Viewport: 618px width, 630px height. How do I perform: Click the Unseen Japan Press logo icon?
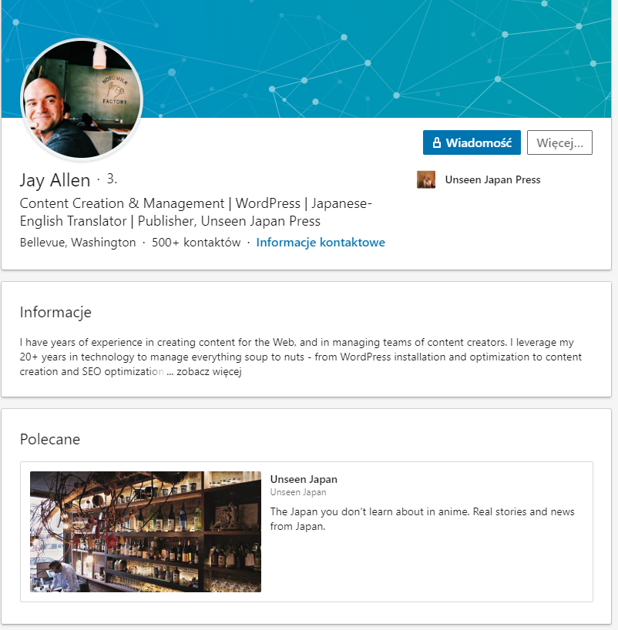coord(426,179)
